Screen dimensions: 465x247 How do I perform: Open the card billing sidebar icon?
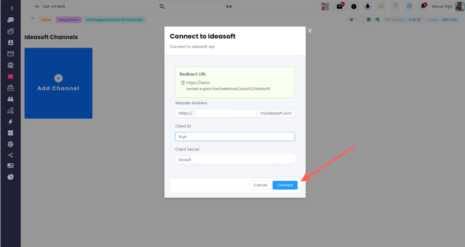[10, 165]
